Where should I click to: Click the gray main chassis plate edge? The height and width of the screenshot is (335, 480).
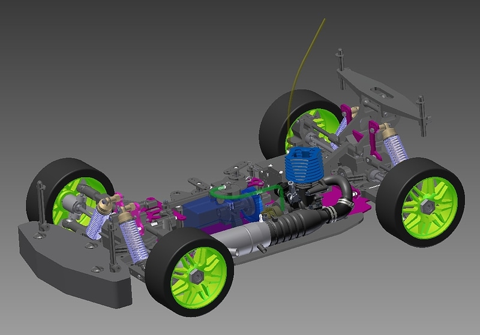coord(300,240)
